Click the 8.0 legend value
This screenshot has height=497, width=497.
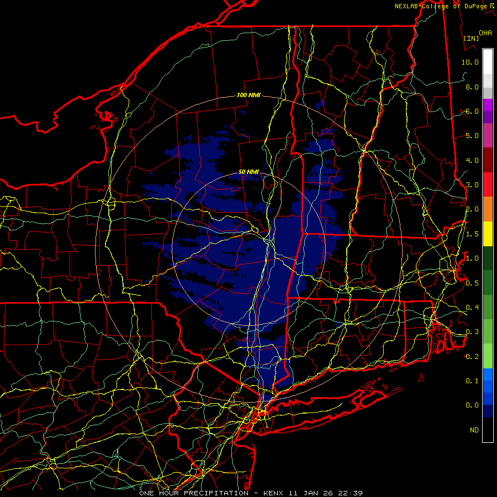472,87
